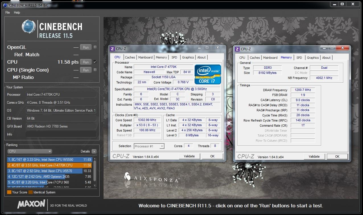This screenshot has height=215, width=363.
Task: Click the Your Score orange swatch
Action: (x=9, y=192)
